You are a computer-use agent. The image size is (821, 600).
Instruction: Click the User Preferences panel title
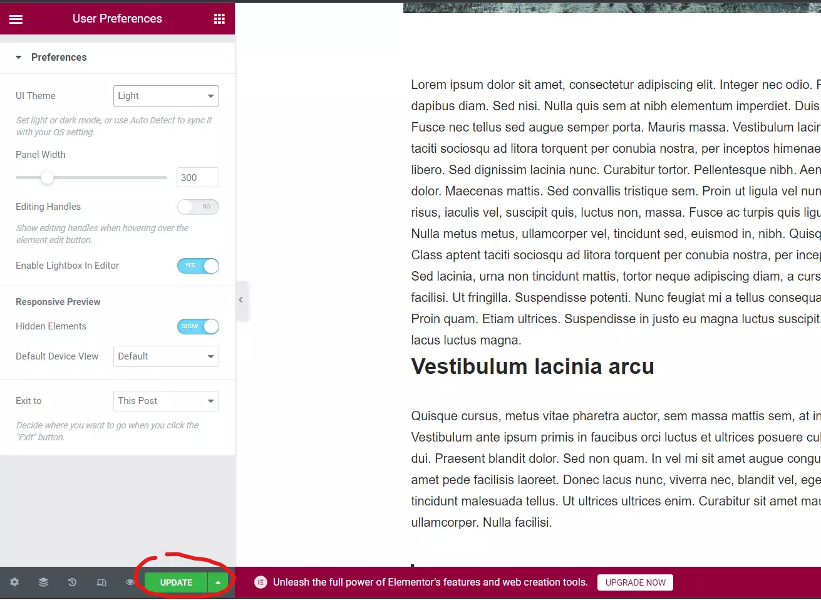[x=117, y=19]
